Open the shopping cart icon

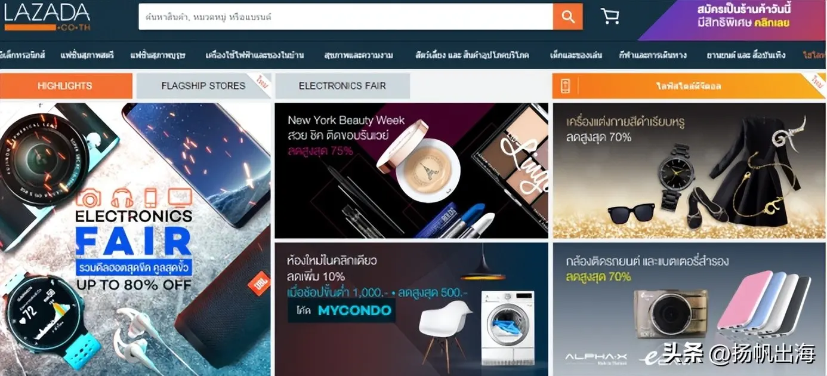[x=610, y=17]
